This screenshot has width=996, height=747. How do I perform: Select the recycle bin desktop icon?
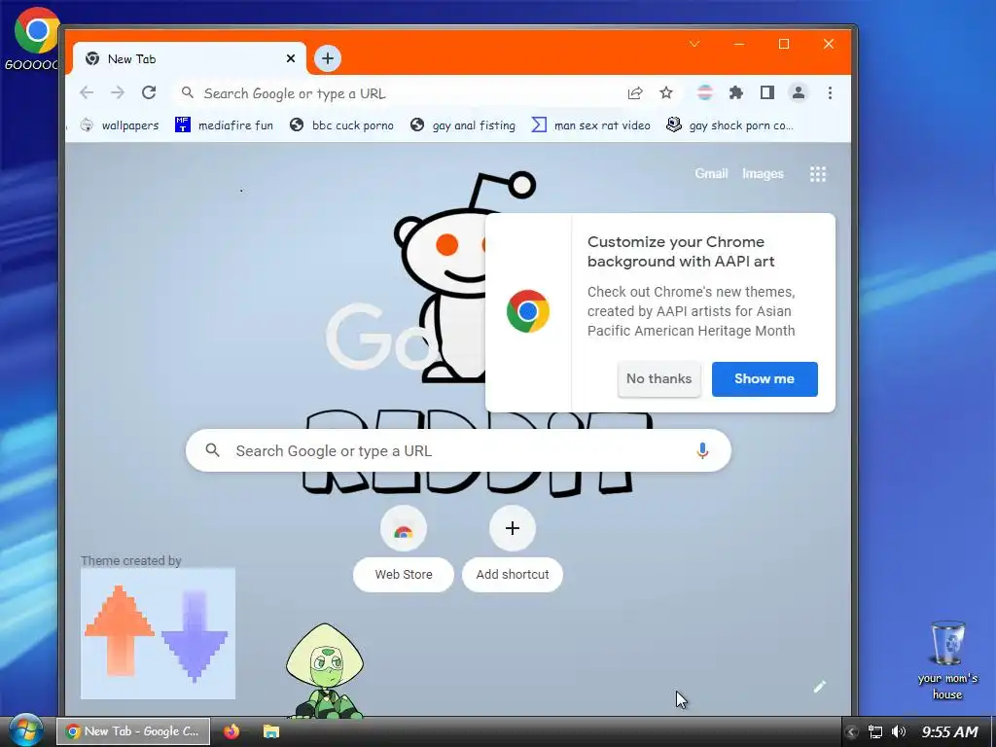point(947,660)
